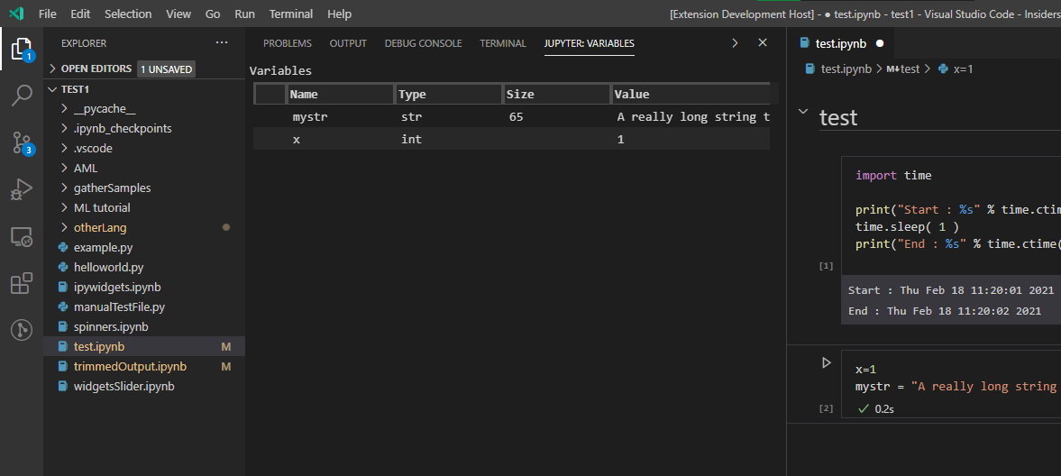Click the ipywidgets.ipynb notebook file icon

63,287
